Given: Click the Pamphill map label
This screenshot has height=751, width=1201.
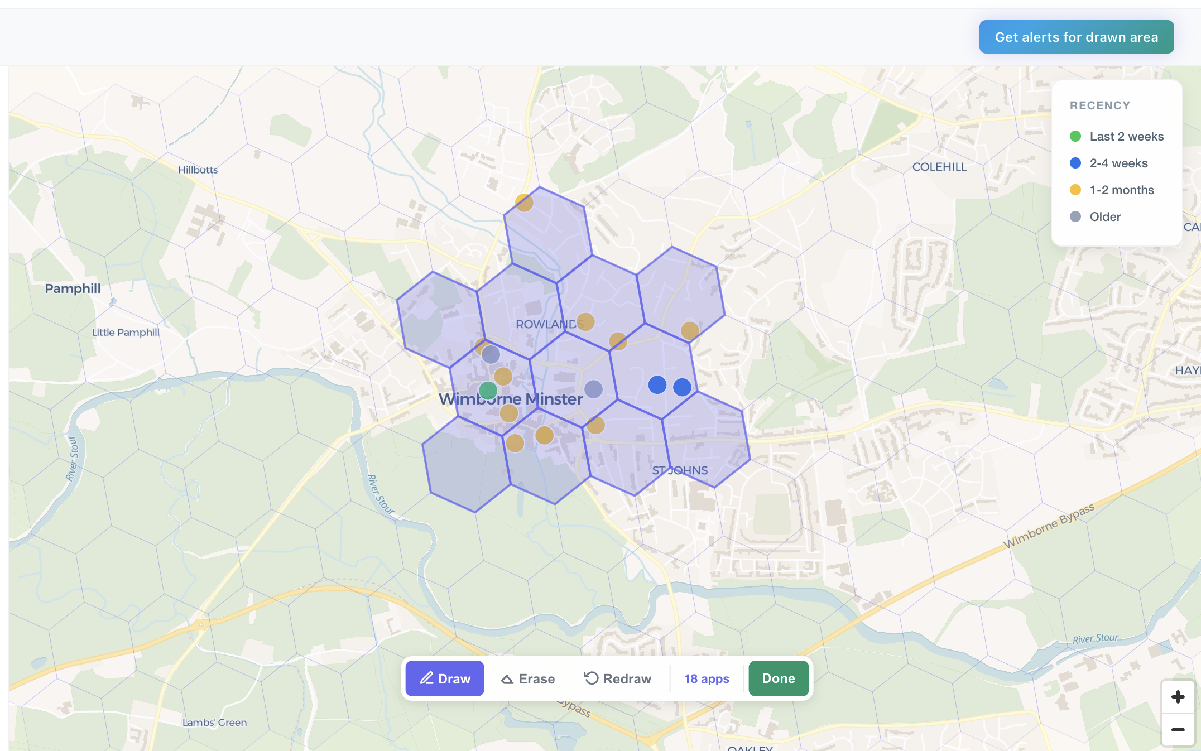Looking at the screenshot, I should coord(73,288).
